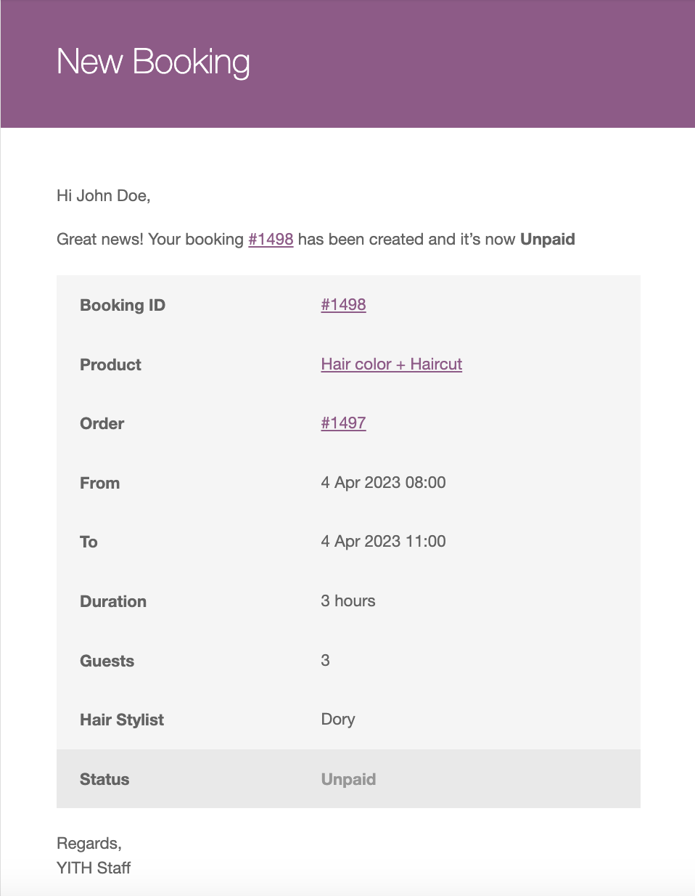Click the #1498 link beside Booking ID
Viewport: 695px width, 896px height.
[343, 305]
